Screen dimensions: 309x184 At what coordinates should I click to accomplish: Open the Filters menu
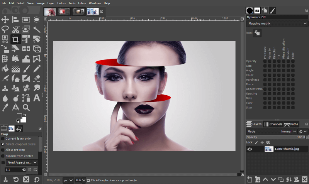(x=82, y=3)
